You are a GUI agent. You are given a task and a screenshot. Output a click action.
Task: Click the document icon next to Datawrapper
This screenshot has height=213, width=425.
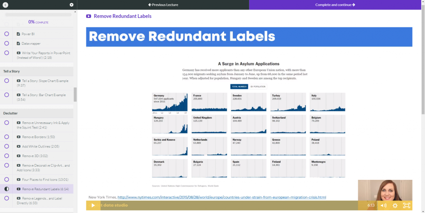click(18, 44)
